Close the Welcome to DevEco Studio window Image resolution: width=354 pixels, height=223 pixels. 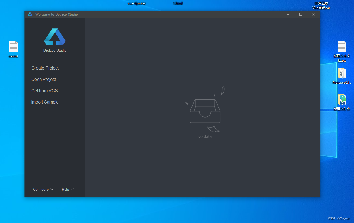(313, 14)
